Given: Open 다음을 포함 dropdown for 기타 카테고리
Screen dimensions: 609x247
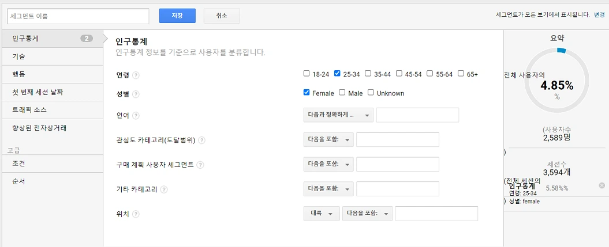Looking at the screenshot, I should pos(328,189).
